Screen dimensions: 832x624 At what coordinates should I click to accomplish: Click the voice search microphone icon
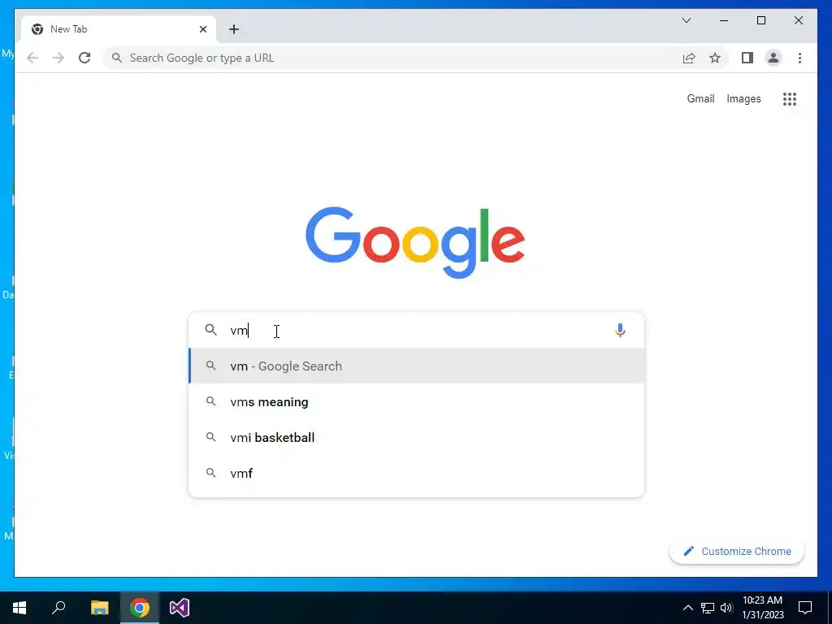click(620, 330)
